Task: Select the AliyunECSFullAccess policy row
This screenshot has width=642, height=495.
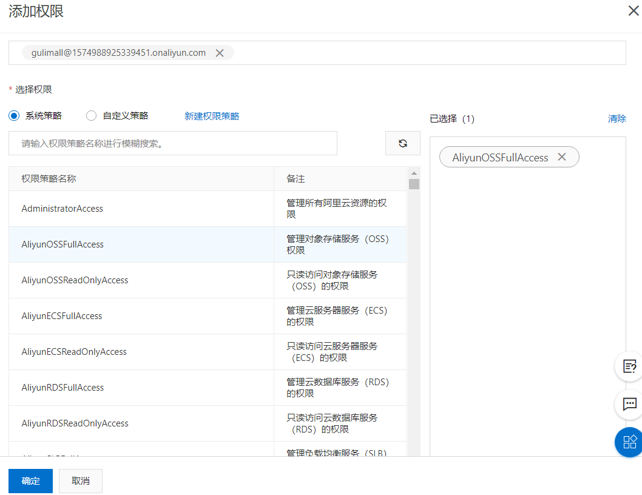Action: click(x=208, y=316)
